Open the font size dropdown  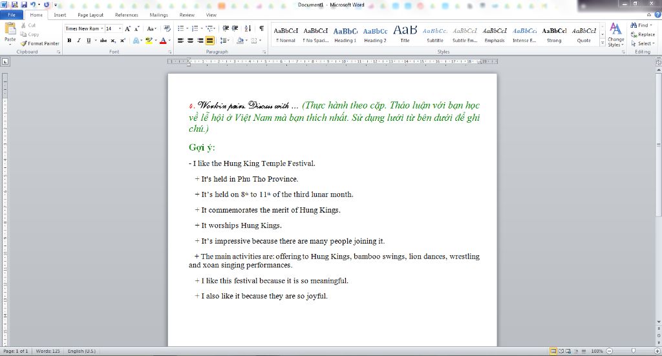(120, 28)
